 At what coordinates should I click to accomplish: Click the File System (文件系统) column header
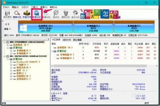[97, 44]
